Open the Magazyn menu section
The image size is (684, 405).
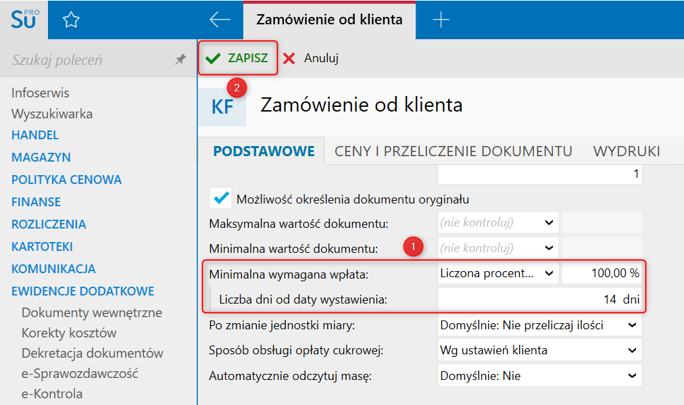tap(41, 157)
